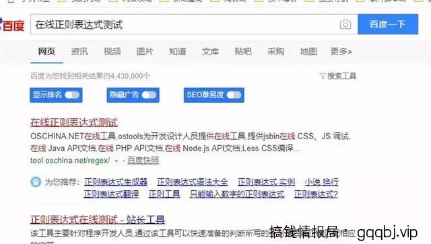Open 搜索工具 filter options
Screen dimensions: 431x244
[341, 76]
